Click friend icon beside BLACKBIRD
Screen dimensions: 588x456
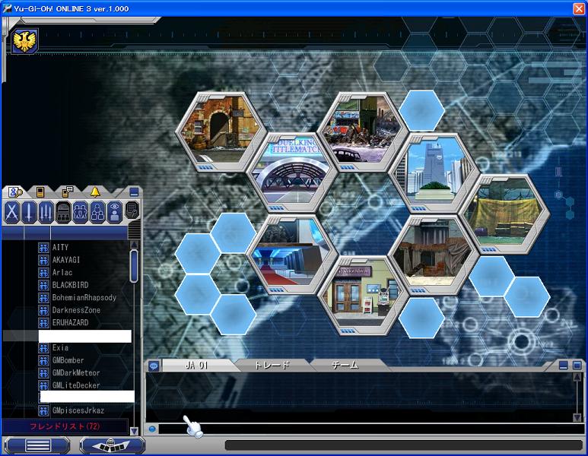point(43,285)
